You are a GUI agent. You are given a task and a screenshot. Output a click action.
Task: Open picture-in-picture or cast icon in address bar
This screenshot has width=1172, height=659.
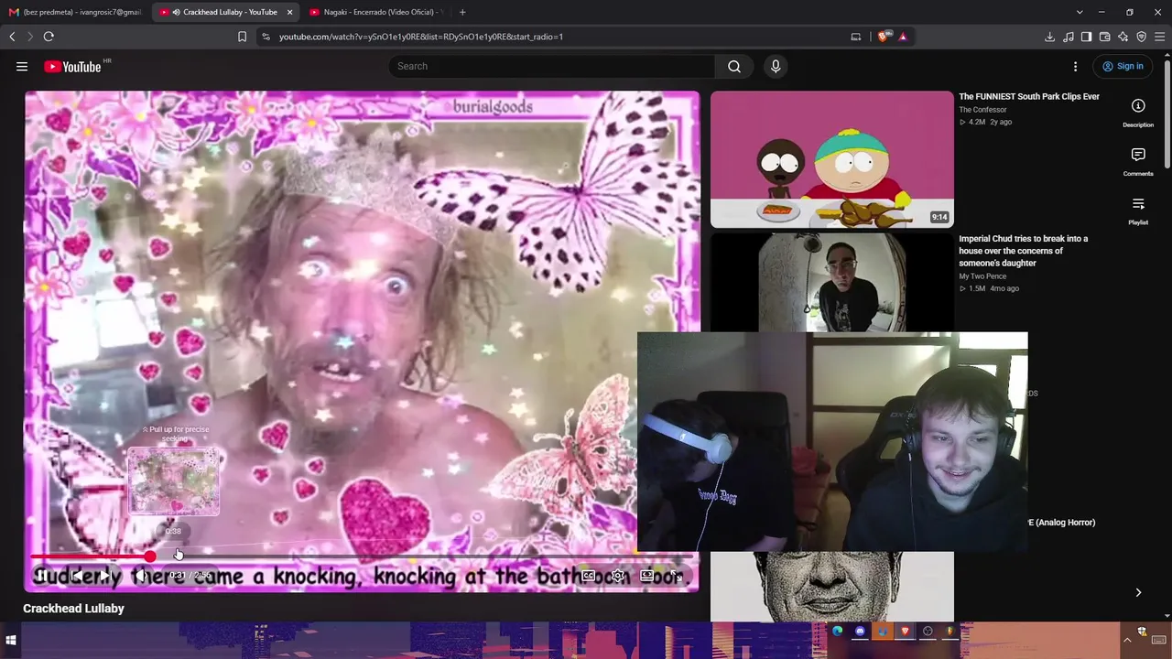click(856, 37)
